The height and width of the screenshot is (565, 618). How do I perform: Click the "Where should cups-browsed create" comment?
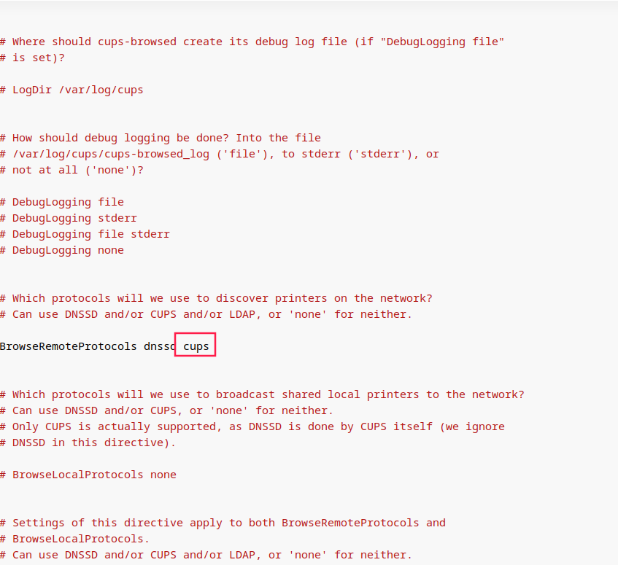[x=252, y=42]
